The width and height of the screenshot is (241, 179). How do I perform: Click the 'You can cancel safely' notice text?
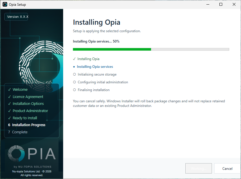[149, 103]
